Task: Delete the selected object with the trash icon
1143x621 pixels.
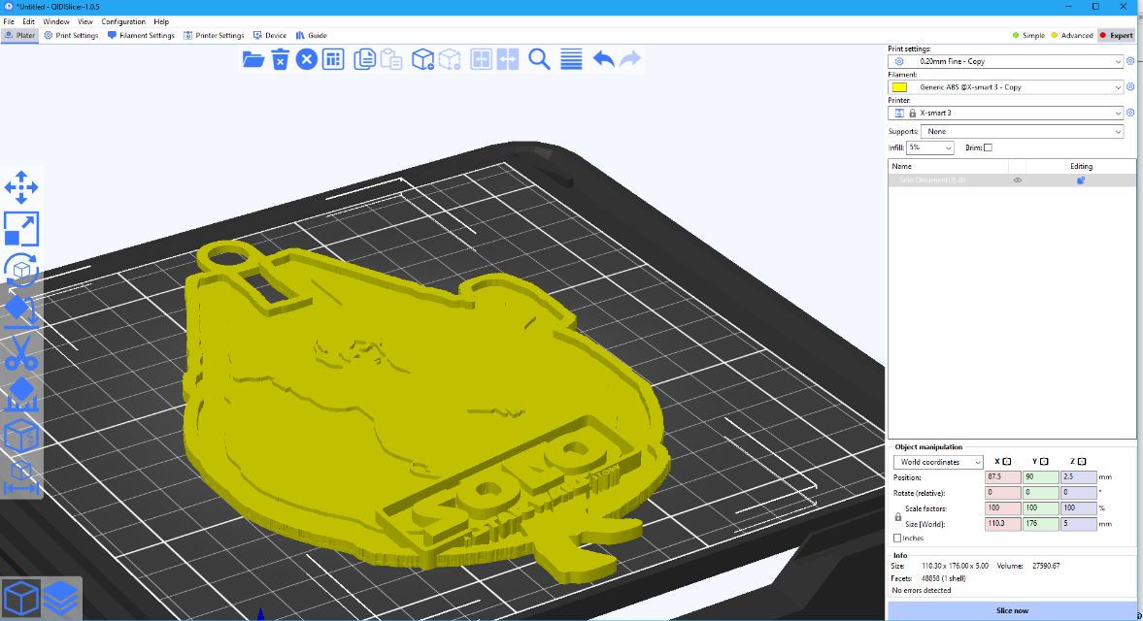Action: [280, 59]
